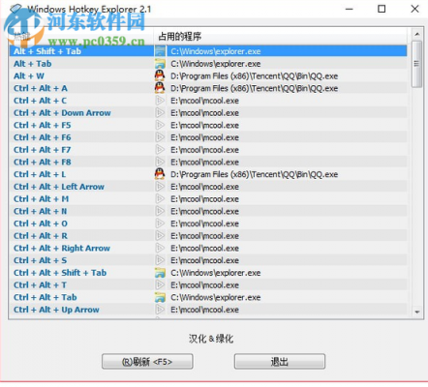Select the Alt + Shift + Tab hotkey row
Screen dimensions: 428x387
tap(208, 51)
